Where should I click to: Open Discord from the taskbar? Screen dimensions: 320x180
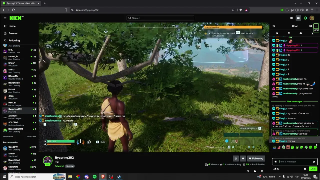click(x=86, y=177)
